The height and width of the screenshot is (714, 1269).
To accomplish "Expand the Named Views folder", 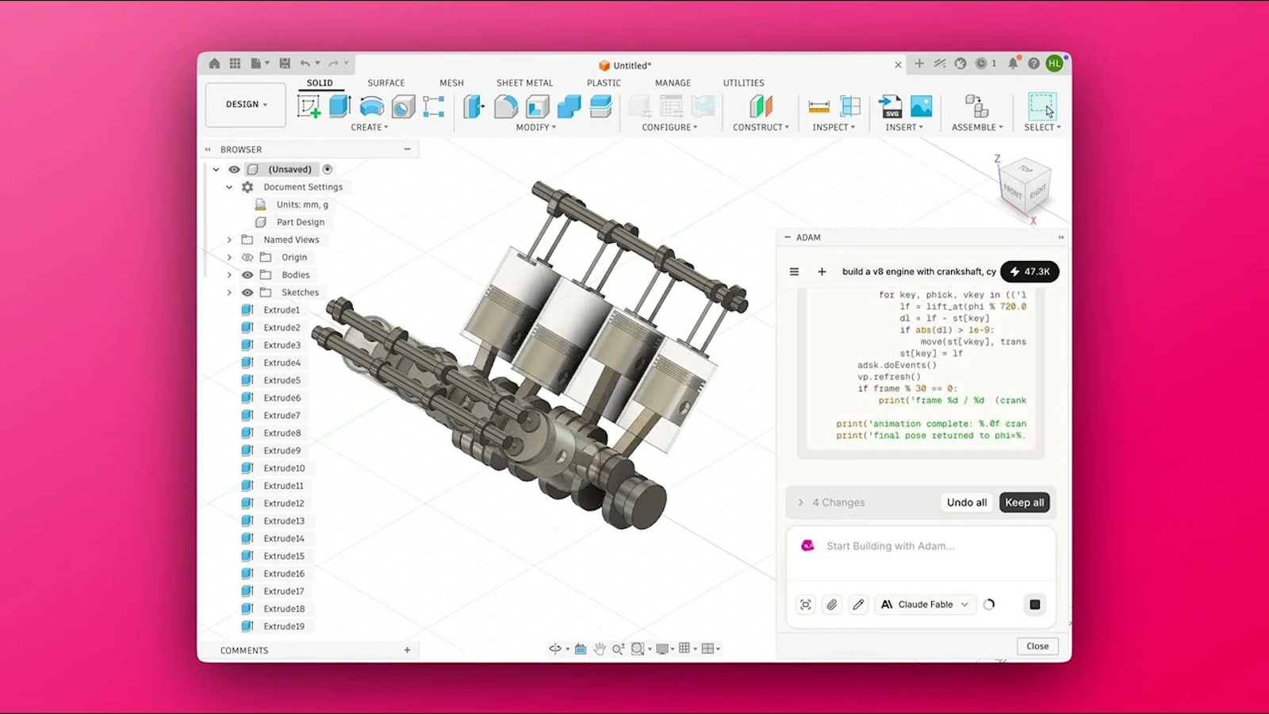I will 229,240.
